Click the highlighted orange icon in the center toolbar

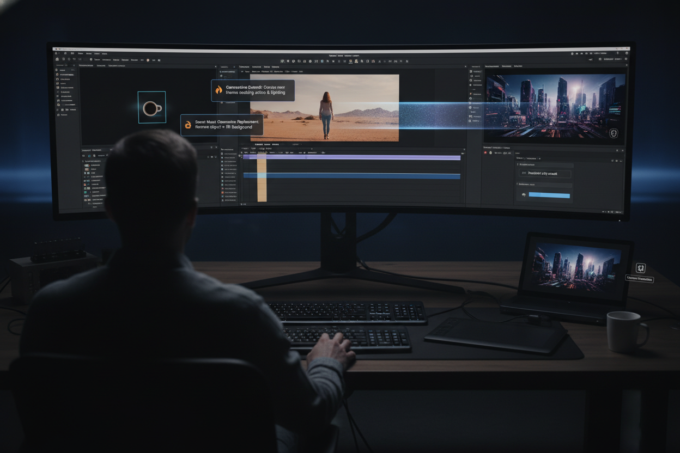pyautogui.click(x=356, y=62)
